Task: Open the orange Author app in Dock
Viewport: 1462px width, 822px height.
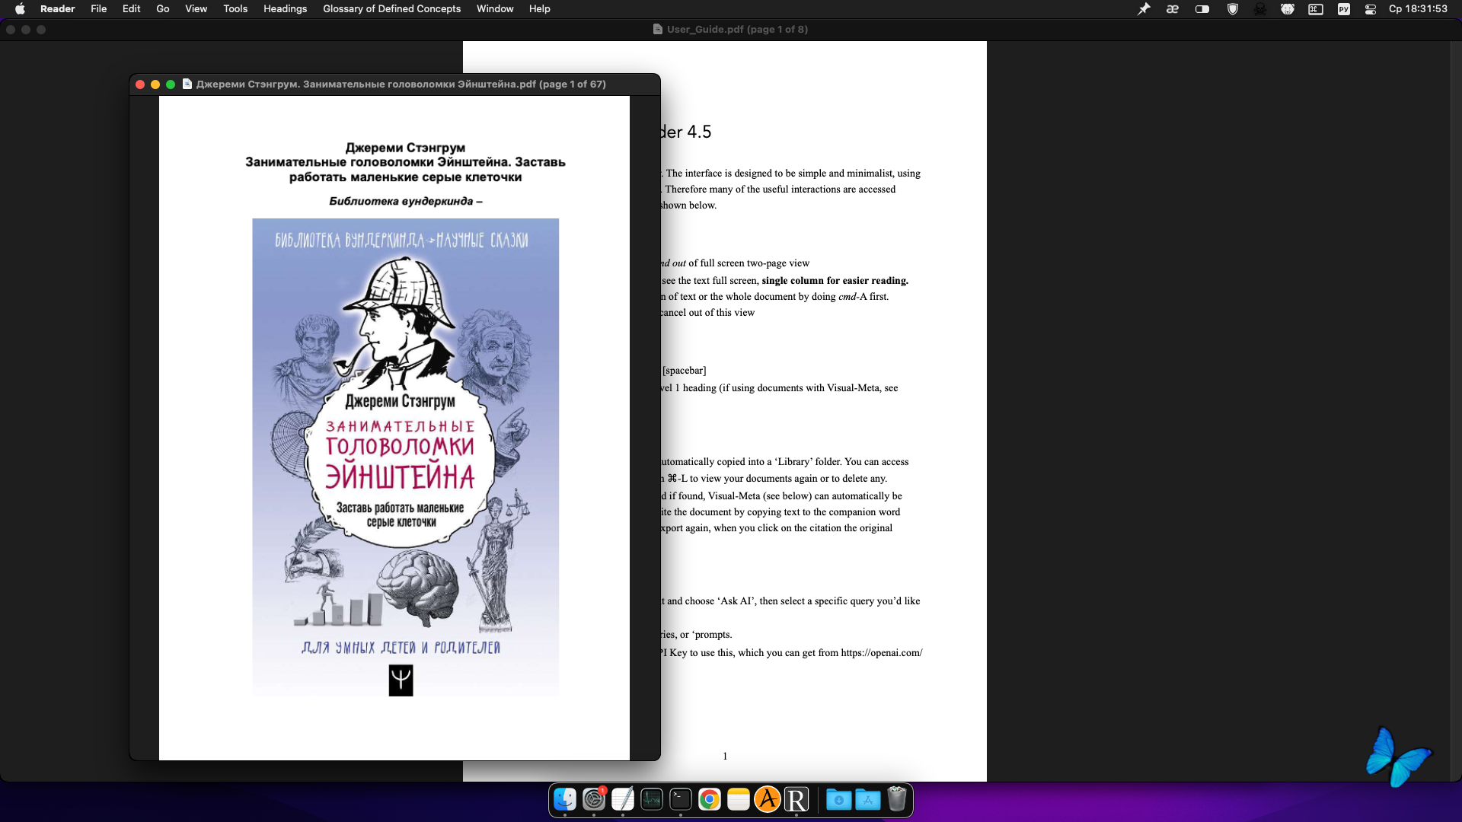Action: coord(768,799)
